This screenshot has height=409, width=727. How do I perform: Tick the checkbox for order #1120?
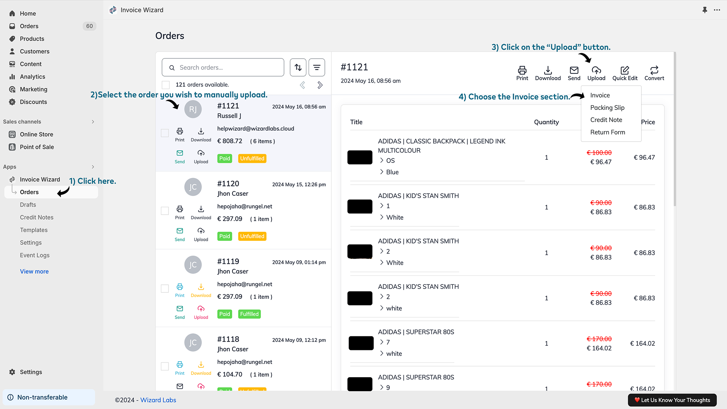tap(165, 211)
